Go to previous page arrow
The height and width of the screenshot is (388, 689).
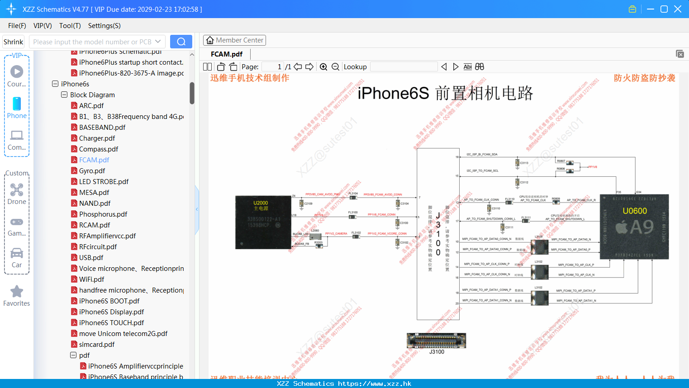(x=298, y=66)
